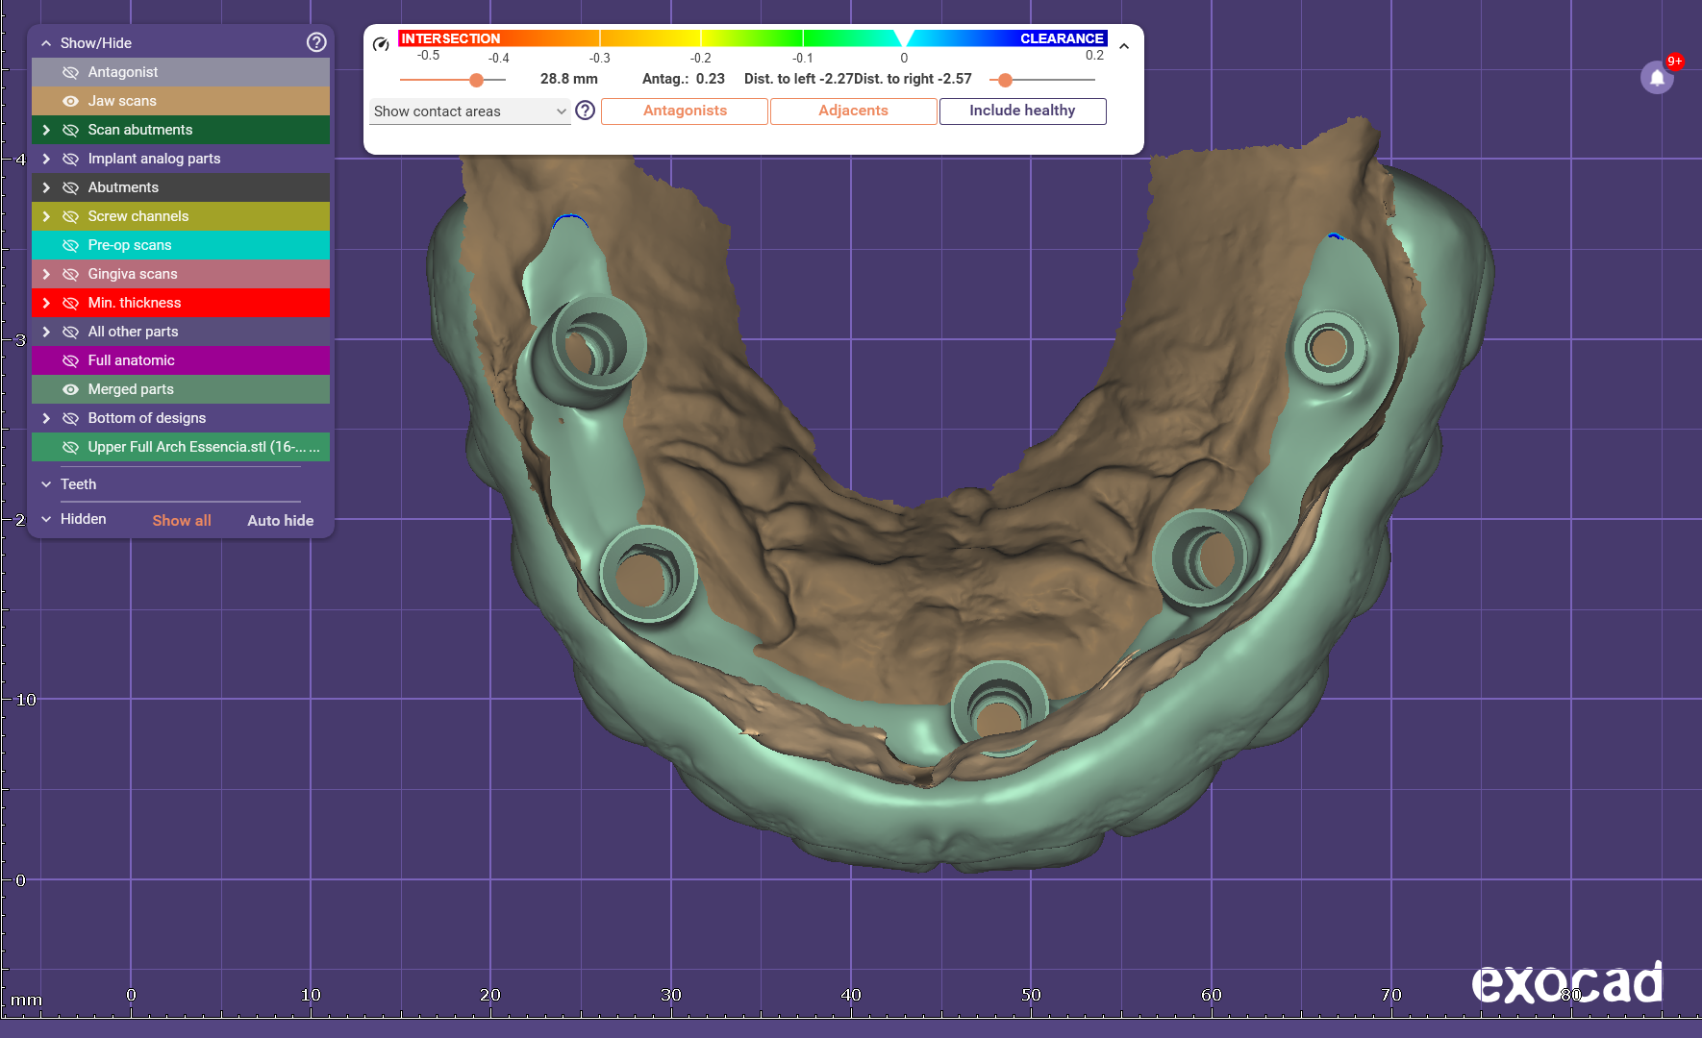Hide the Merged parts layer

tap(70, 389)
